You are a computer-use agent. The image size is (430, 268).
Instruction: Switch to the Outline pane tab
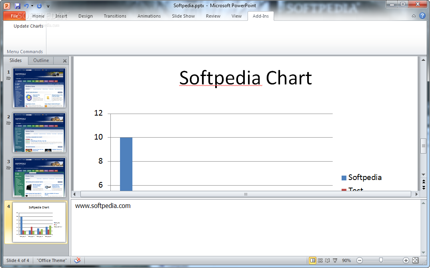41,60
